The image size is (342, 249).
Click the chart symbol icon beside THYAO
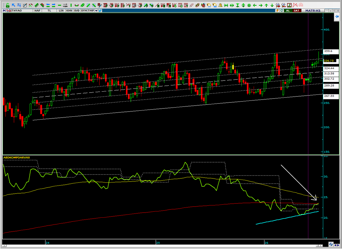tap(9, 11)
